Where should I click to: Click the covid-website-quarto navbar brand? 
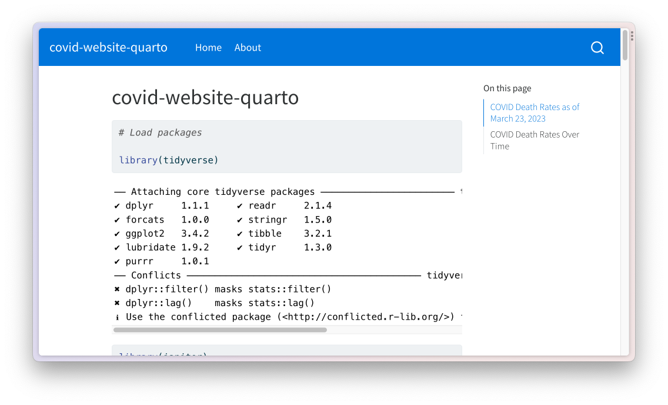(108, 48)
